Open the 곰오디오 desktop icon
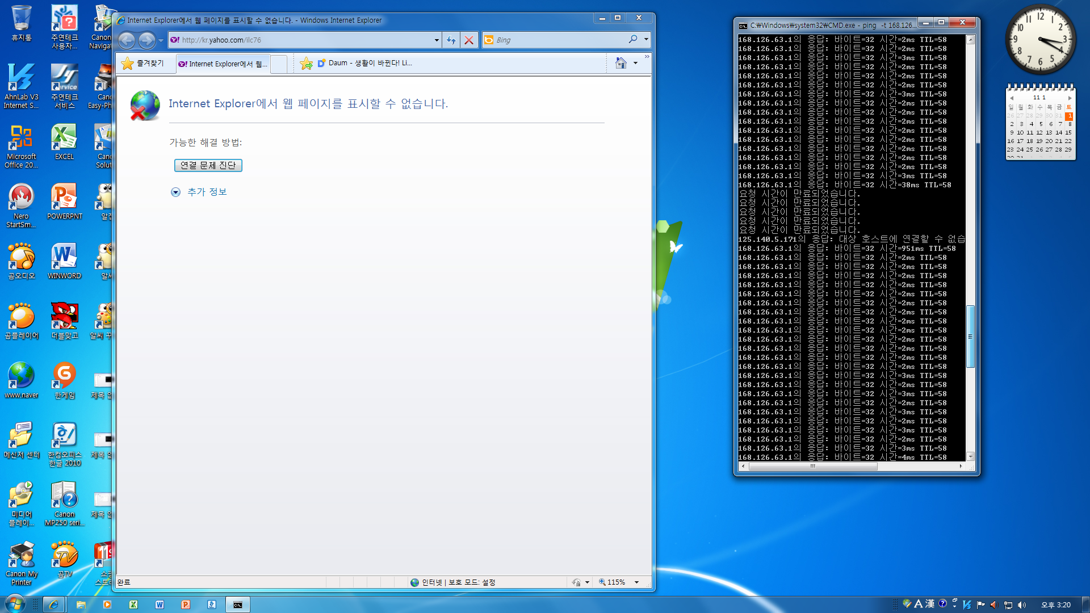Viewport: 1090px width, 613px height. coord(22,262)
